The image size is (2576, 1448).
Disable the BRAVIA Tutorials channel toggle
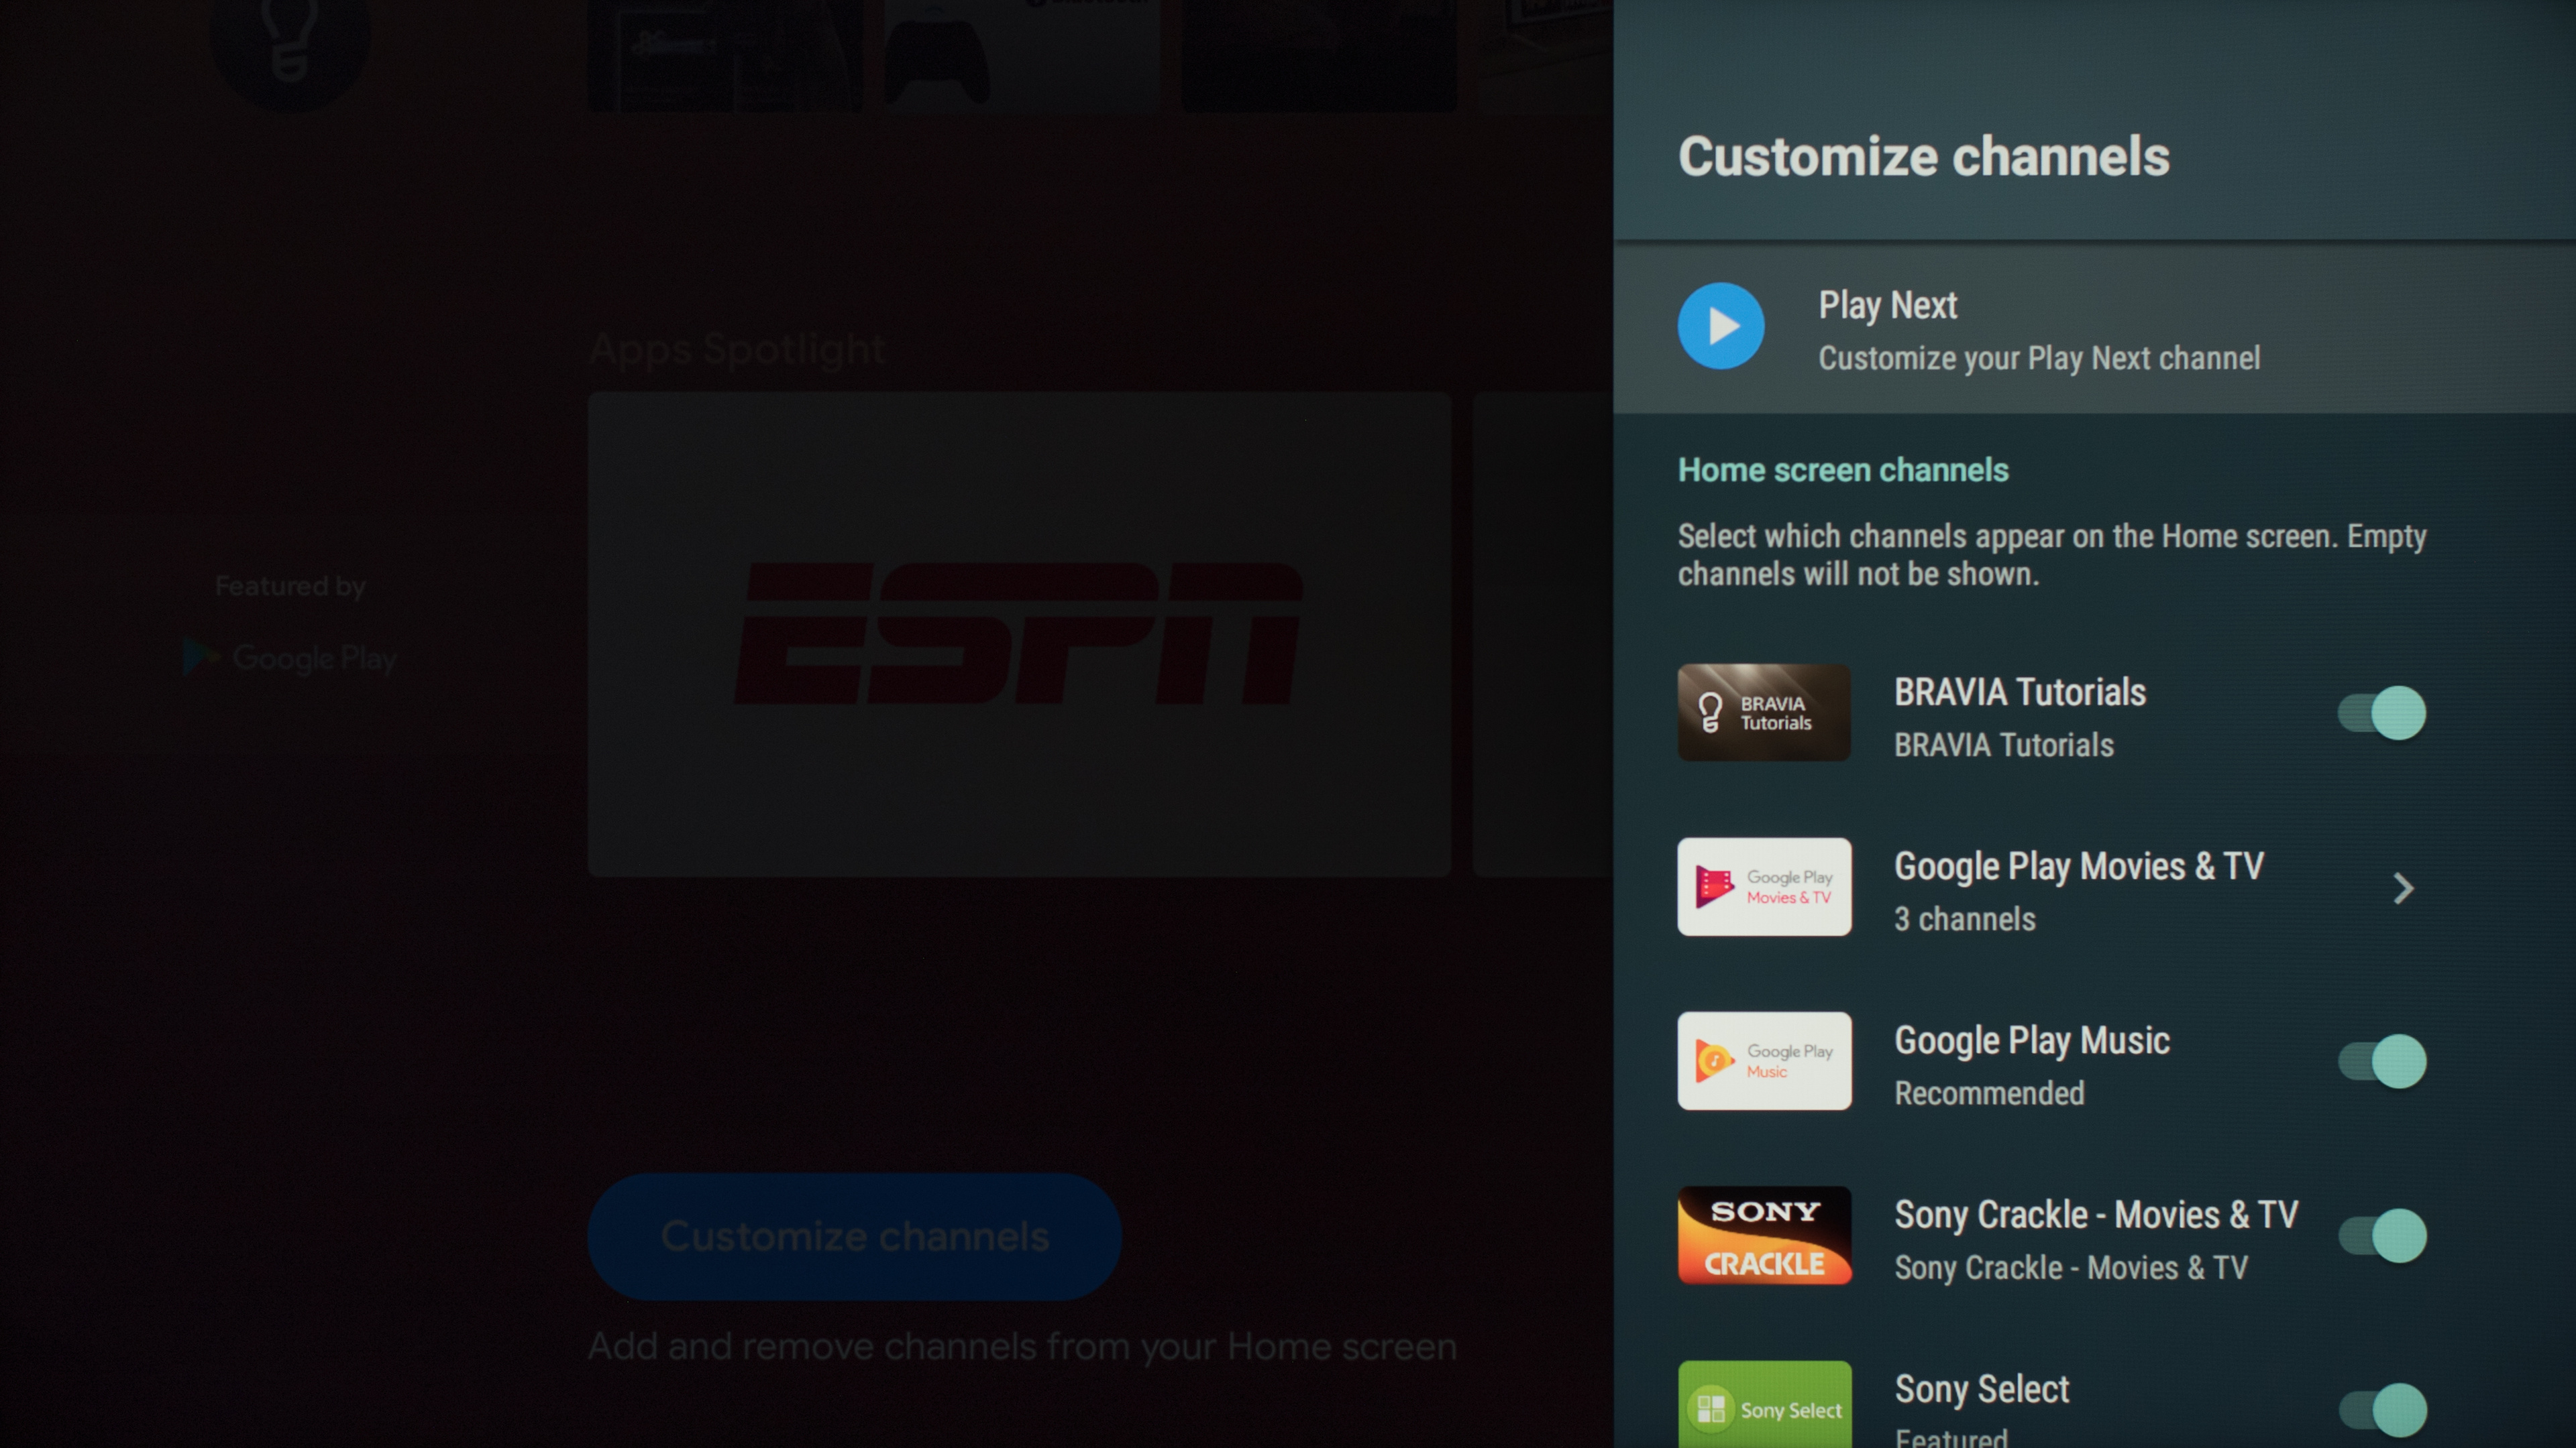(2382, 713)
